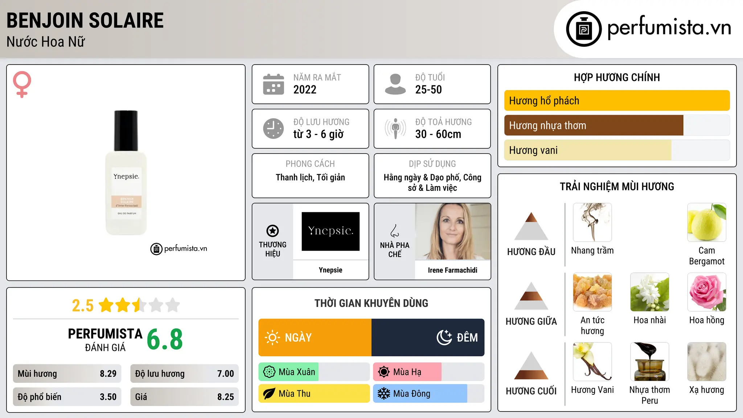The height and width of the screenshot is (418, 743).
Task: Open the Benjoin Solaire bottle image
Action: (x=126, y=173)
